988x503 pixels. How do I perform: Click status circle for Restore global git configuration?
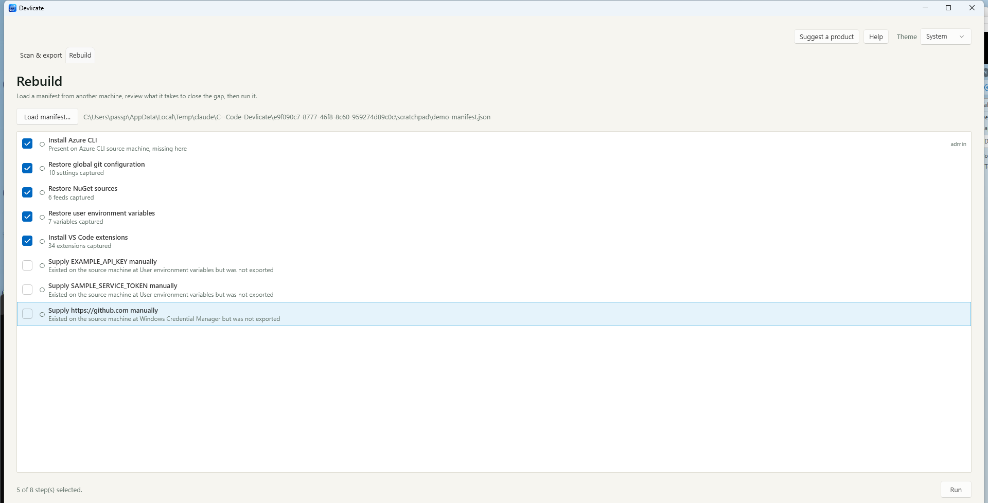(42, 169)
